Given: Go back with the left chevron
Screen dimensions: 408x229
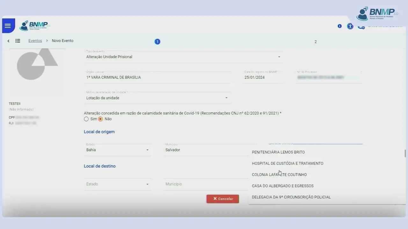Looking at the screenshot, I should pos(8,41).
